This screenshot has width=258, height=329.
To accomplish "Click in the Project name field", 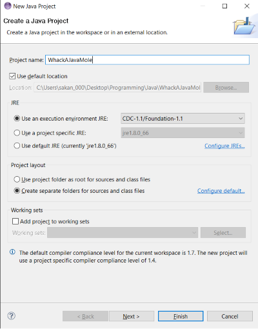I will (147, 60).
